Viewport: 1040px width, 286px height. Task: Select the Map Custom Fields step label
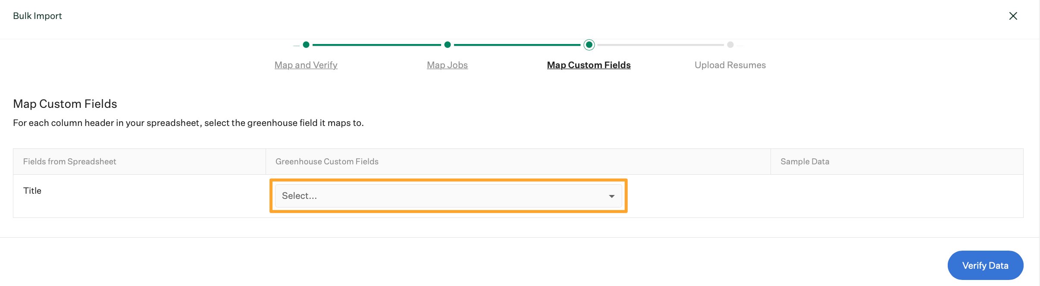click(x=589, y=65)
